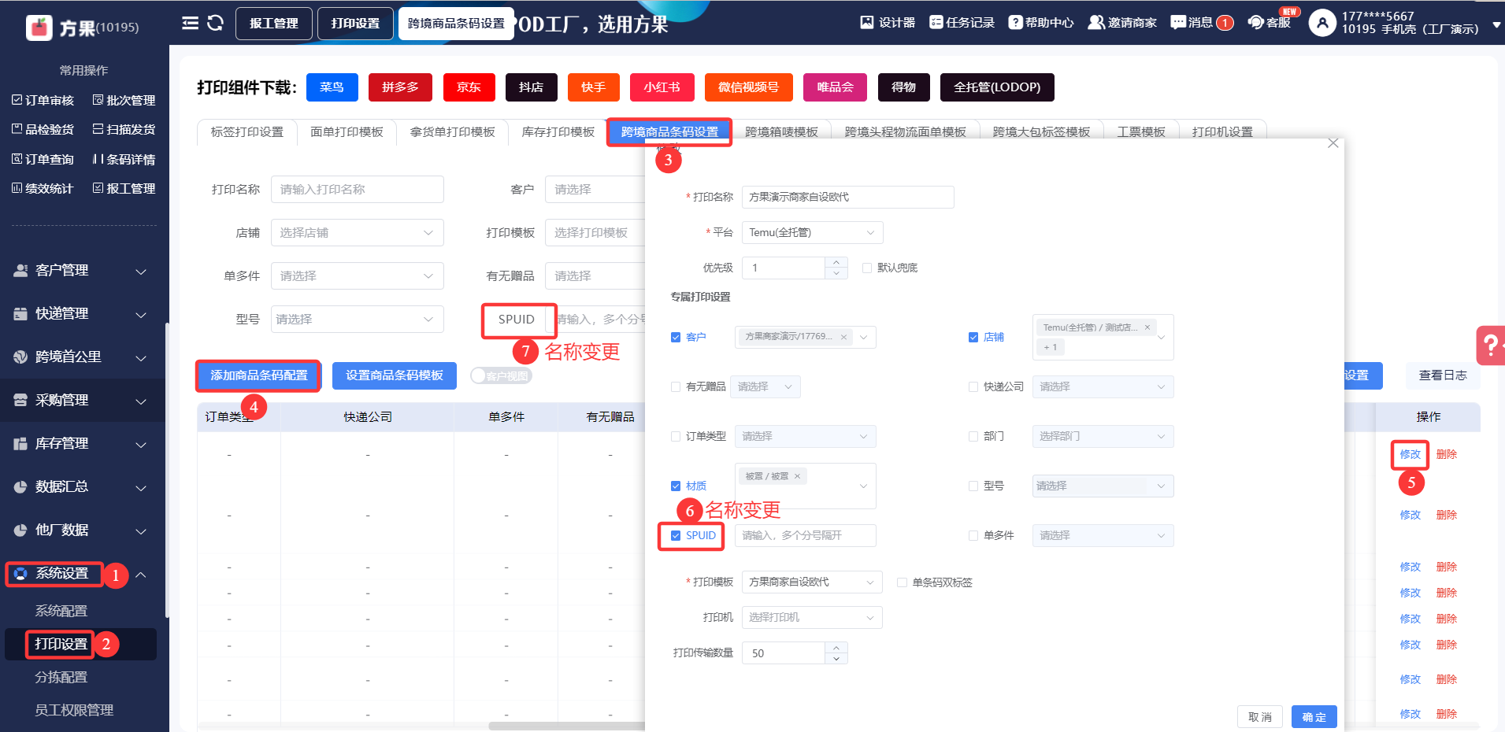The image size is (1505, 732).
Task: Check the 部门 checkbox
Action: [973, 436]
